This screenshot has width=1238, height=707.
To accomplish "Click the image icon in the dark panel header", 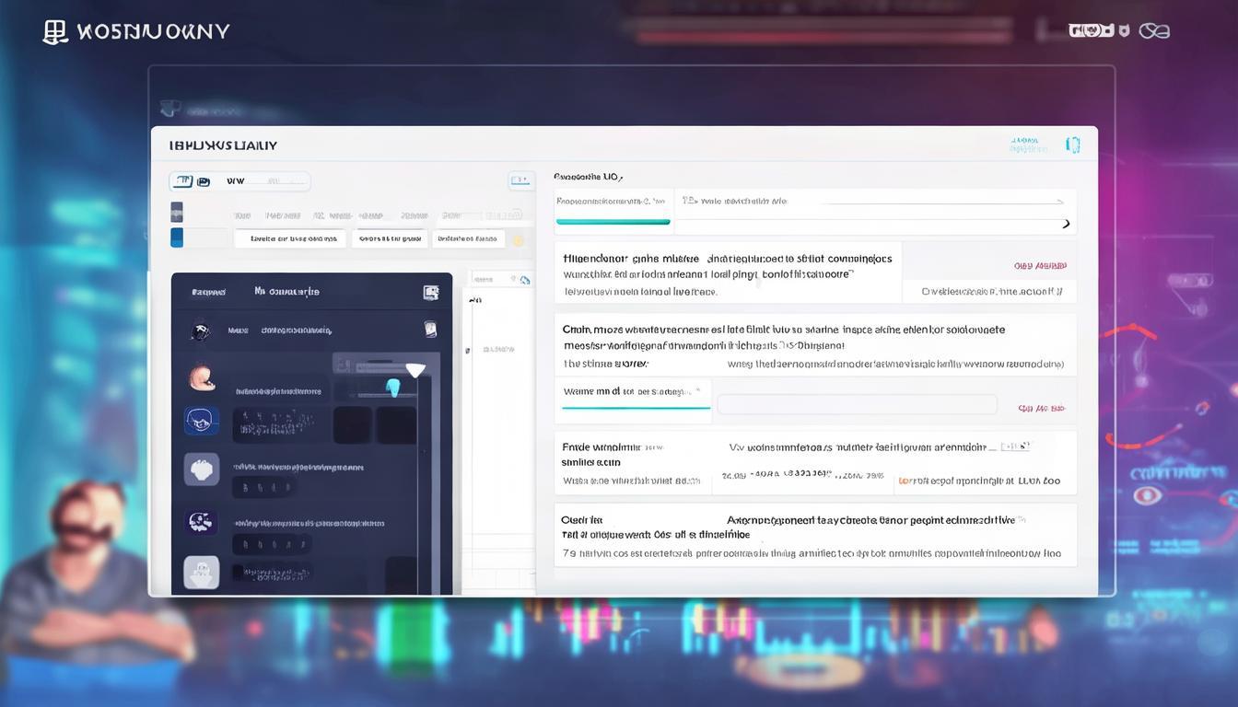I will (x=430, y=293).
